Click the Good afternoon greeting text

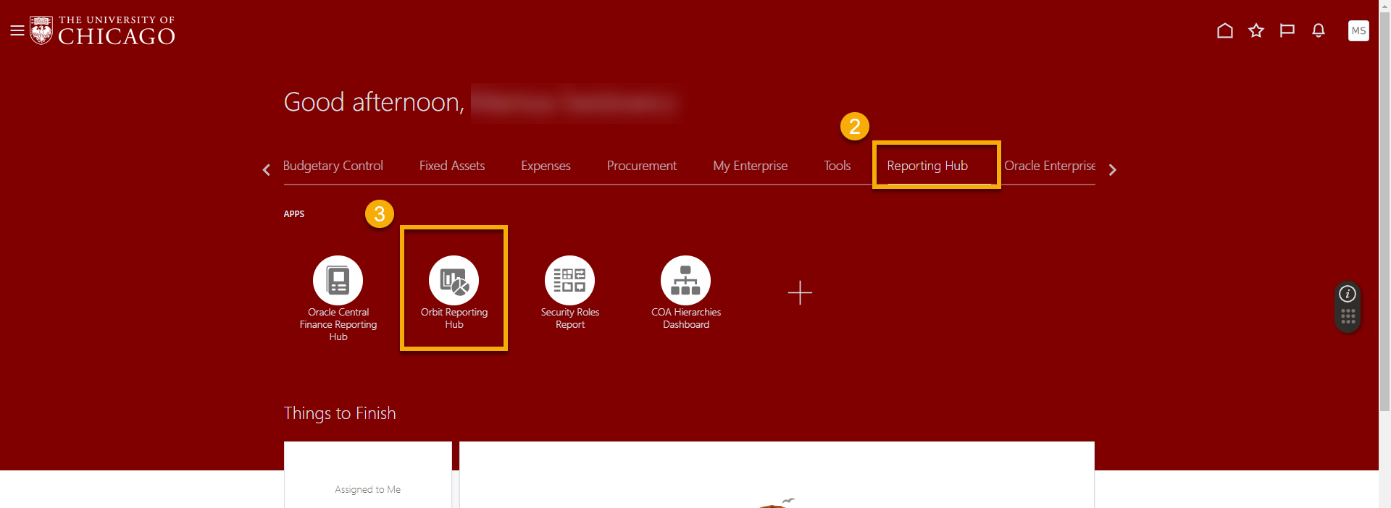(374, 102)
